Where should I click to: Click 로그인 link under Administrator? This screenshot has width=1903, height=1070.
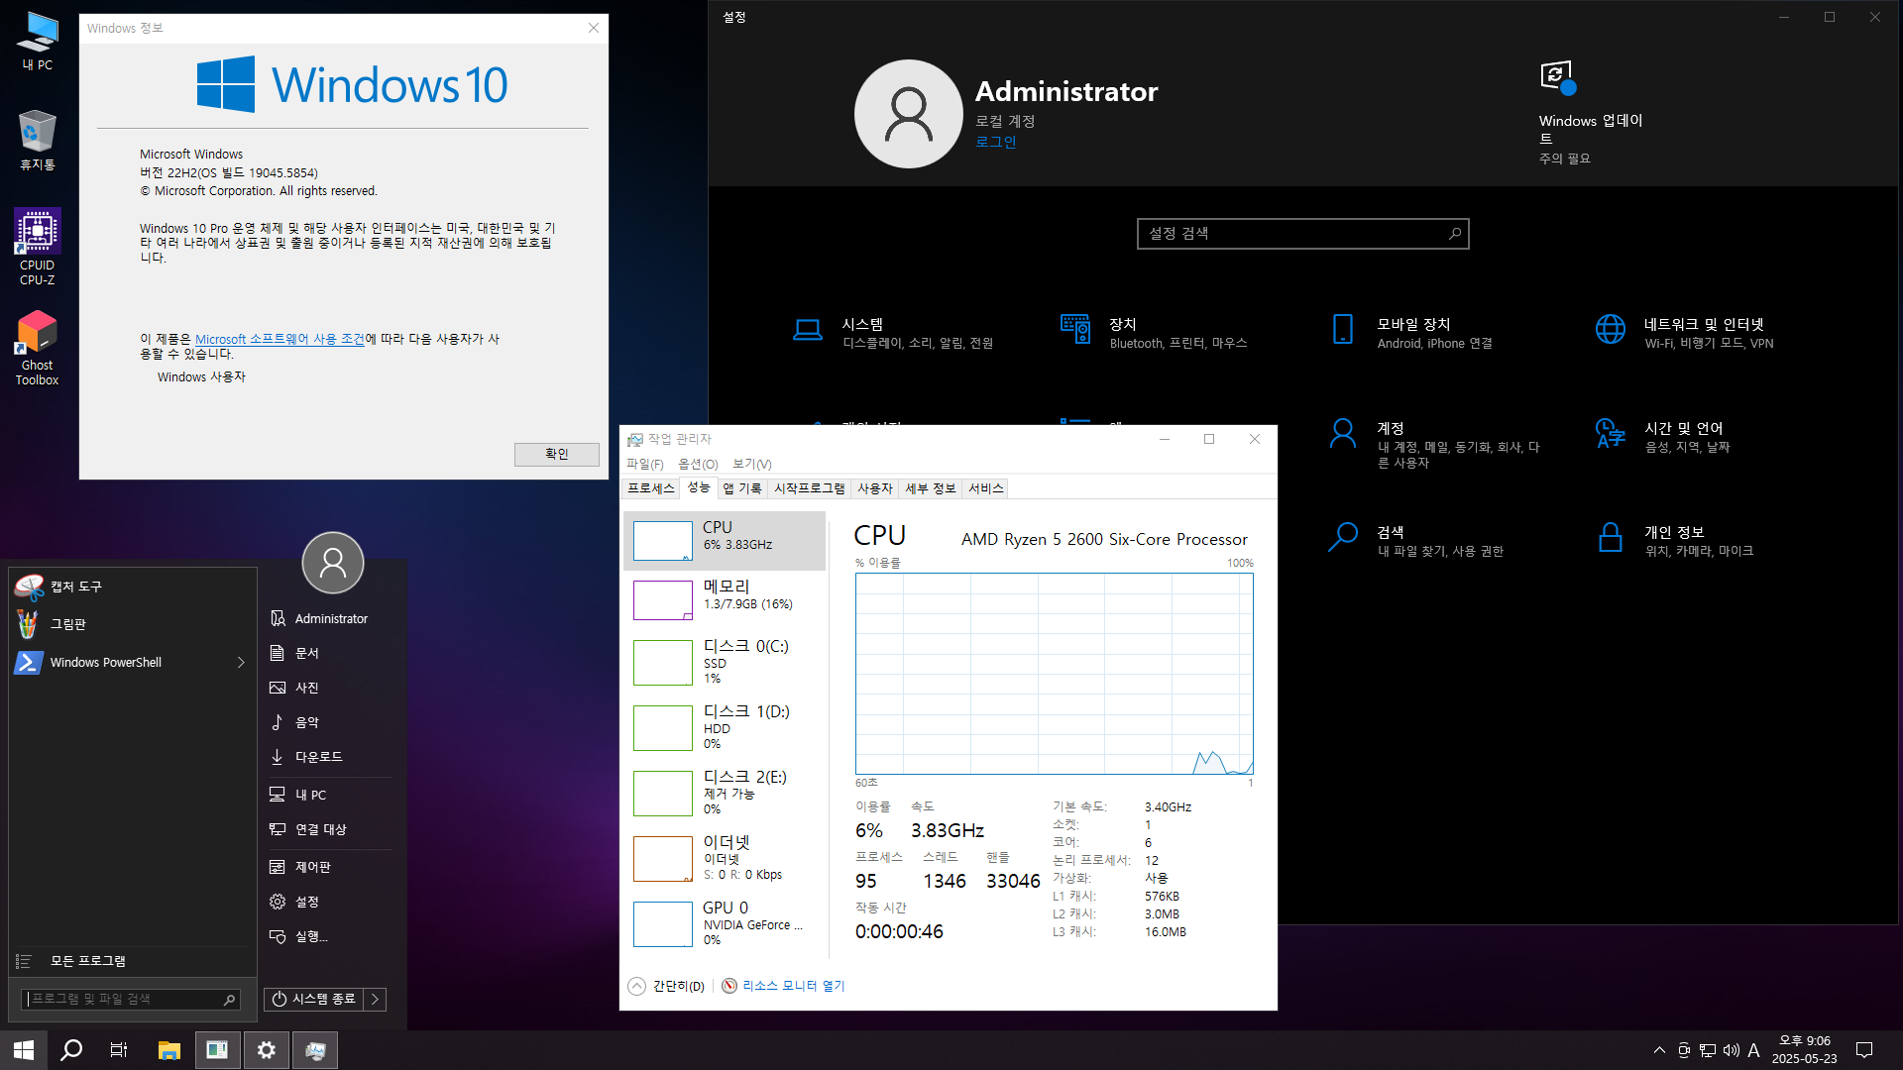tap(995, 142)
